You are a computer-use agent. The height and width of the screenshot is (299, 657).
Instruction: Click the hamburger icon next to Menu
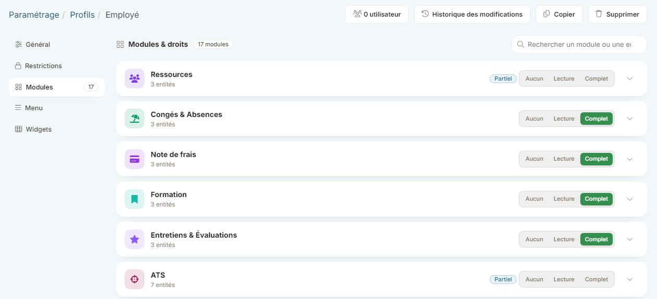point(18,108)
